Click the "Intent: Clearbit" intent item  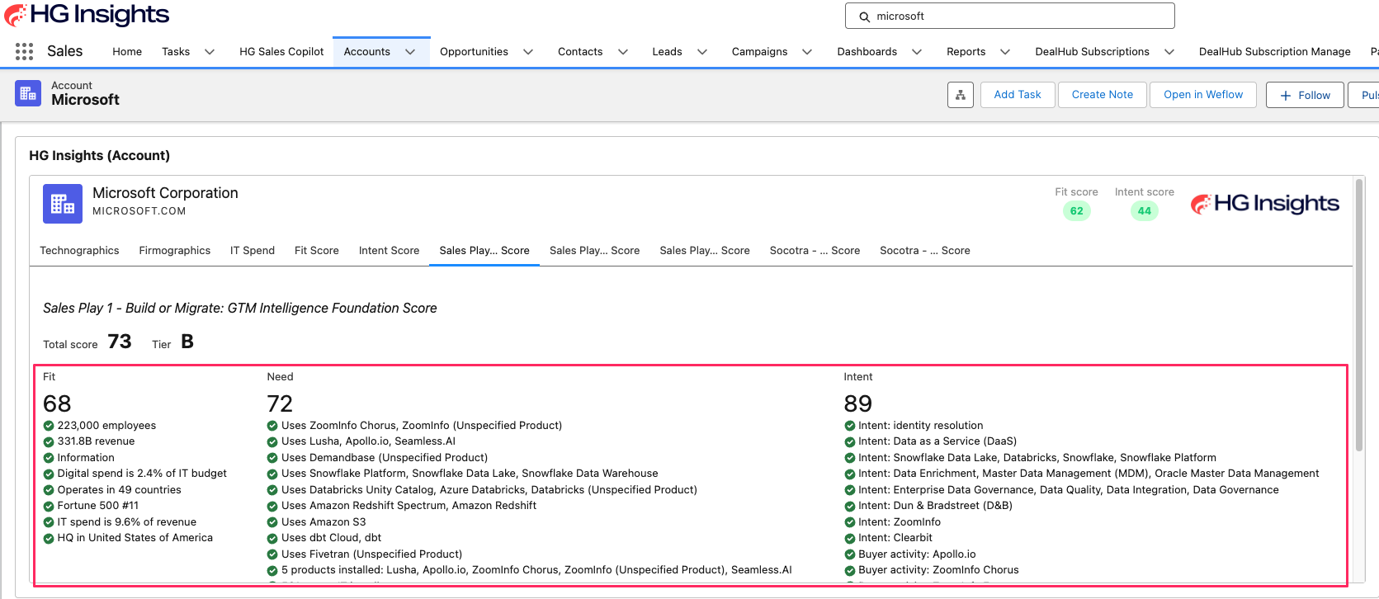[895, 538]
